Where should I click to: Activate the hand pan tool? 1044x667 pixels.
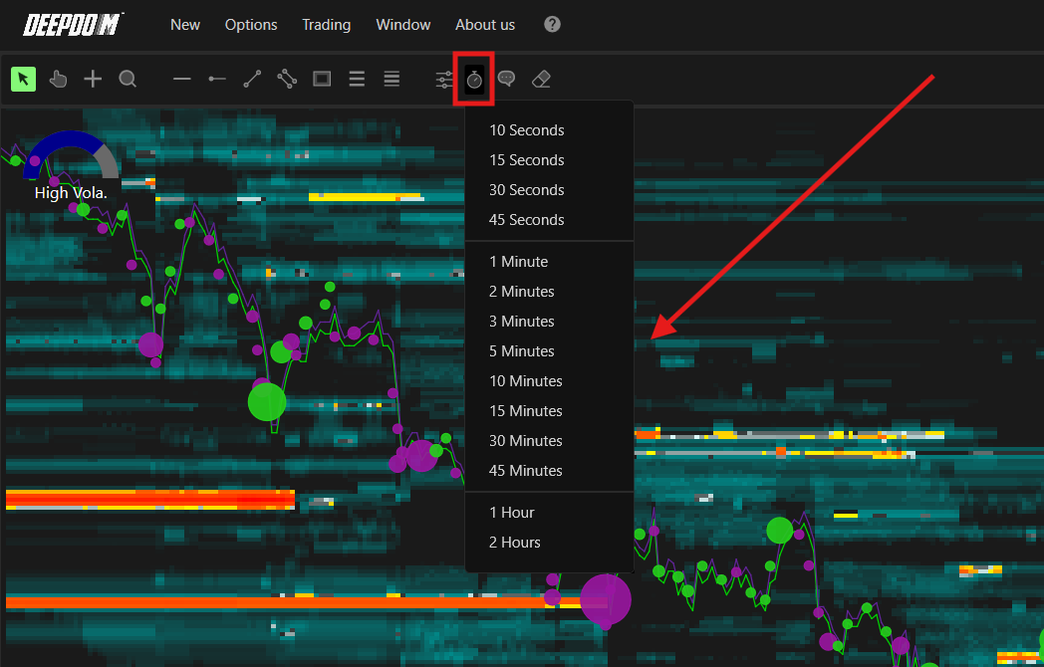pos(58,80)
